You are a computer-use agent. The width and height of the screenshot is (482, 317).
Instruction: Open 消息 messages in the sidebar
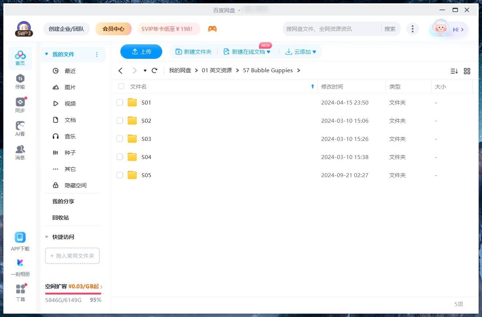pyautogui.click(x=20, y=152)
